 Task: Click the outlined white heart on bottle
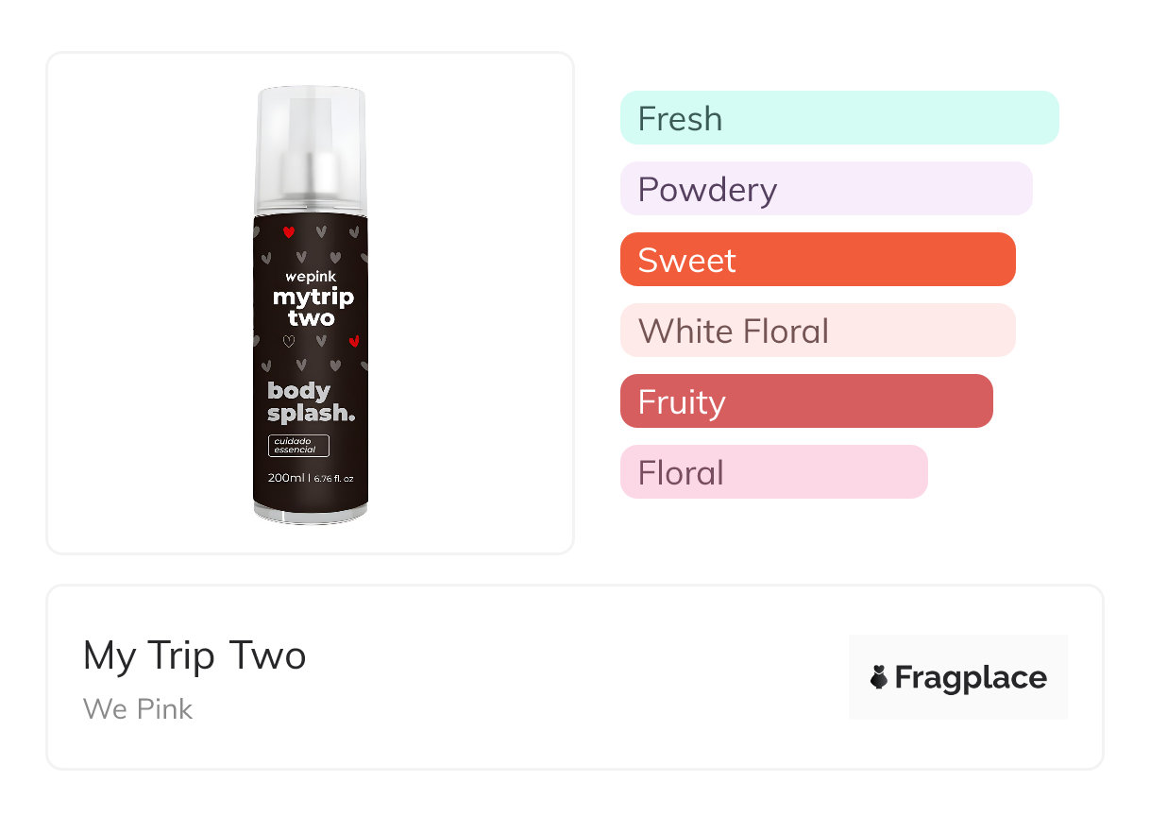289,342
